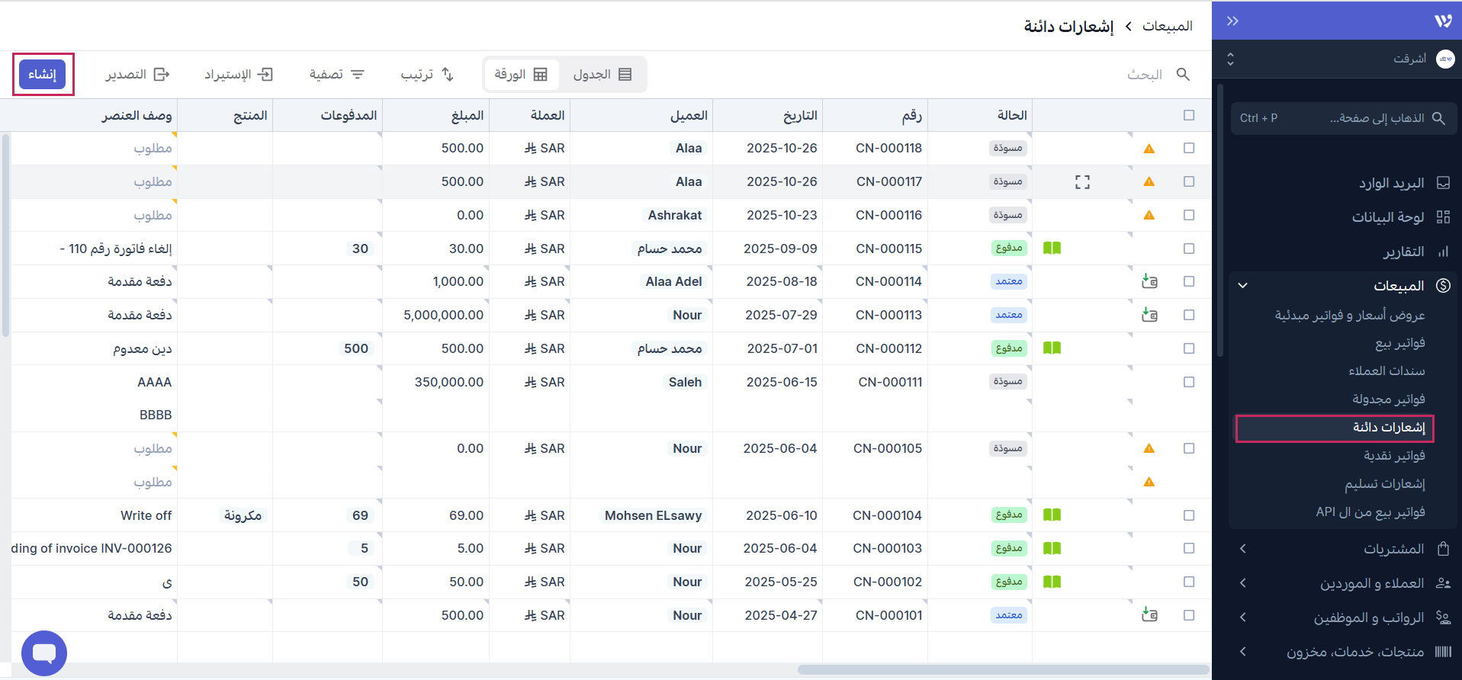Open floating chat support bubble
1462x680 pixels.
(x=44, y=653)
